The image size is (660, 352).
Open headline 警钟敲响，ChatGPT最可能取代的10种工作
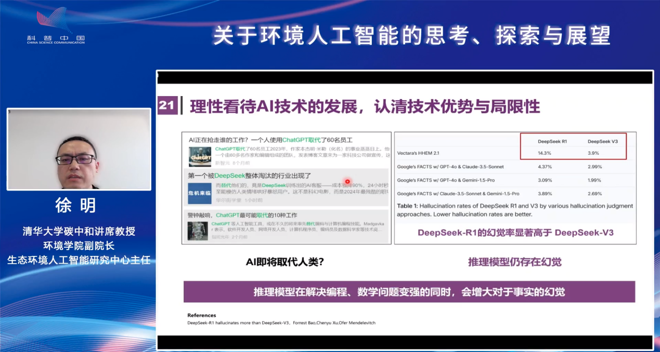click(x=242, y=215)
